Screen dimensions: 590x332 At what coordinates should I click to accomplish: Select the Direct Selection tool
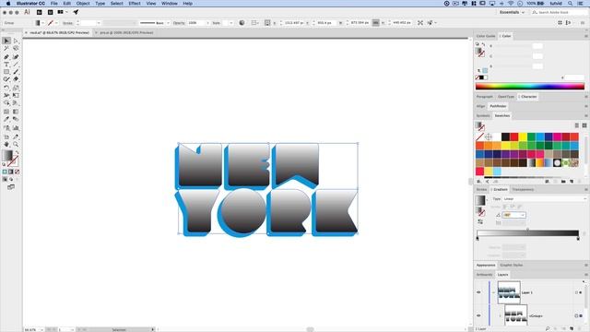[16, 41]
